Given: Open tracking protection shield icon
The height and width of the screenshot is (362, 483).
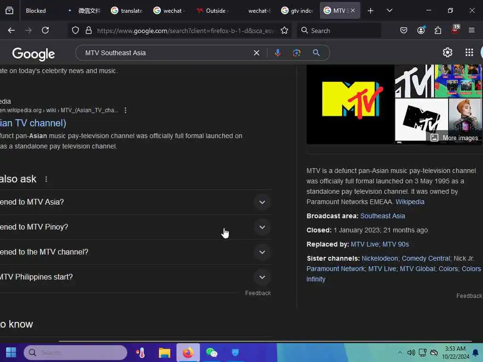Looking at the screenshot, I should click(x=75, y=31).
